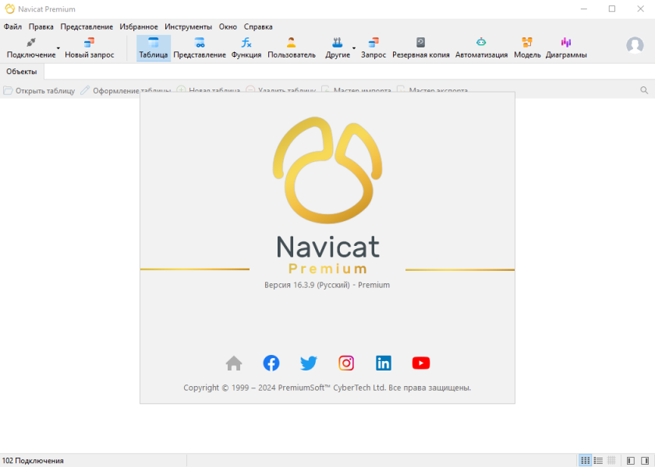Expand the Другие dropdown arrow
Viewport: 655px width, 467px height.
point(354,48)
